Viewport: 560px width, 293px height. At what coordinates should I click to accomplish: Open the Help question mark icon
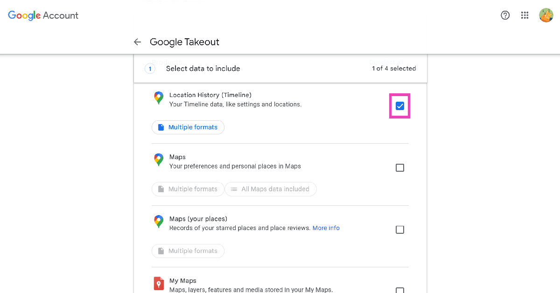pos(505,15)
